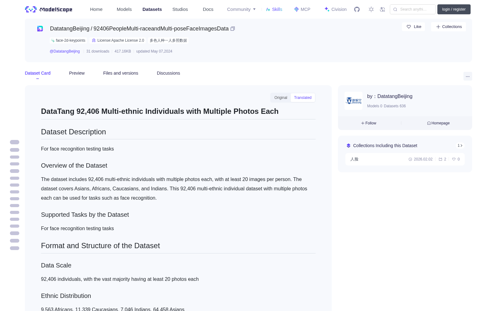Click the 'by：DatatangBeijing' publisher name
This screenshot has width=497, height=311.
tap(390, 96)
